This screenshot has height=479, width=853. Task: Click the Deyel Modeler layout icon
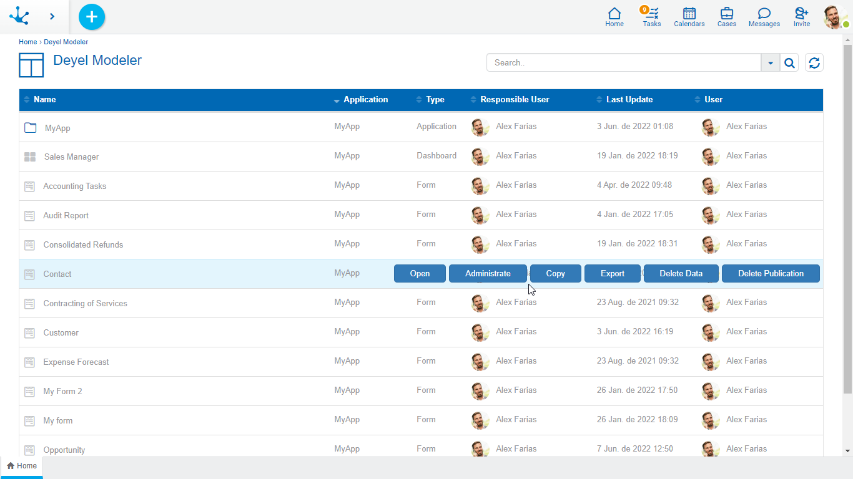(x=31, y=65)
